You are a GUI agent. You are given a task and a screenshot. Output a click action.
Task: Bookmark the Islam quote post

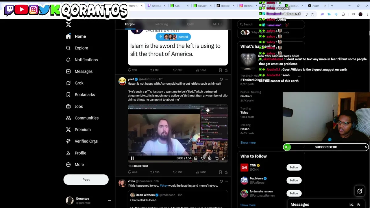tap(220, 70)
